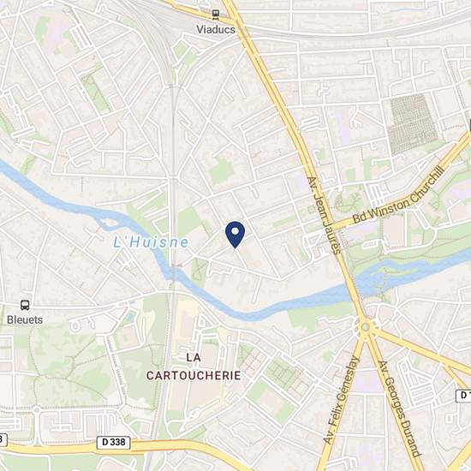Select the L'Huisne river label

[151, 242]
